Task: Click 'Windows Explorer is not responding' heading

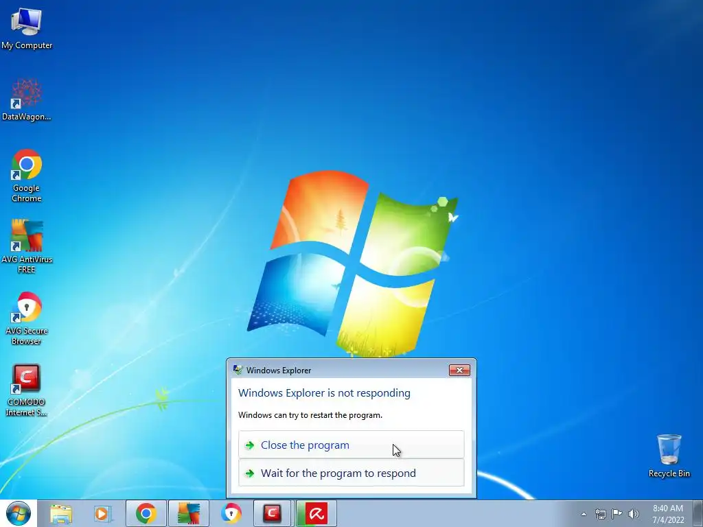Action: [x=324, y=393]
